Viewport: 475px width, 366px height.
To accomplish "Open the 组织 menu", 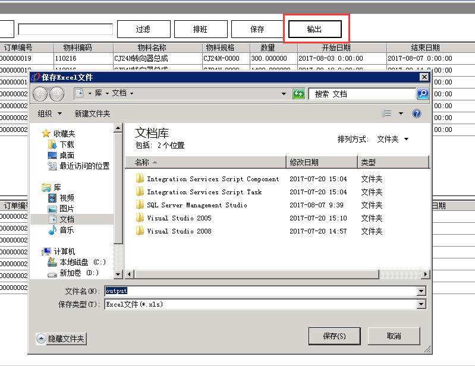I will point(50,113).
